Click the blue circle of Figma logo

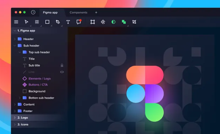(136, 93)
